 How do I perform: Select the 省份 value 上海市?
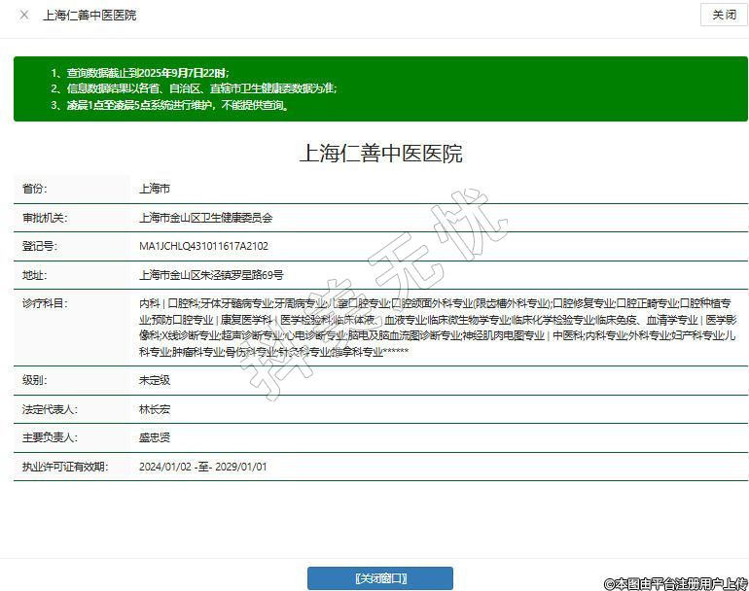tap(155, 189)
